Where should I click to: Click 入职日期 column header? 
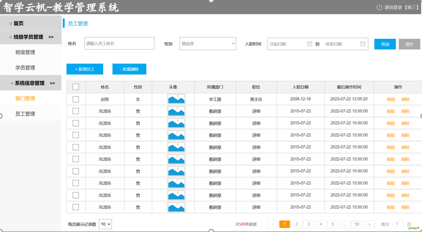[x=300, y=87]
